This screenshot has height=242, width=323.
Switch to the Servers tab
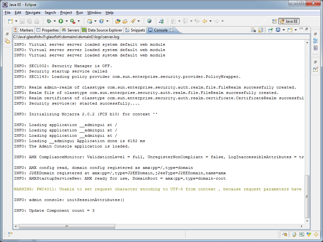[70, 30]
